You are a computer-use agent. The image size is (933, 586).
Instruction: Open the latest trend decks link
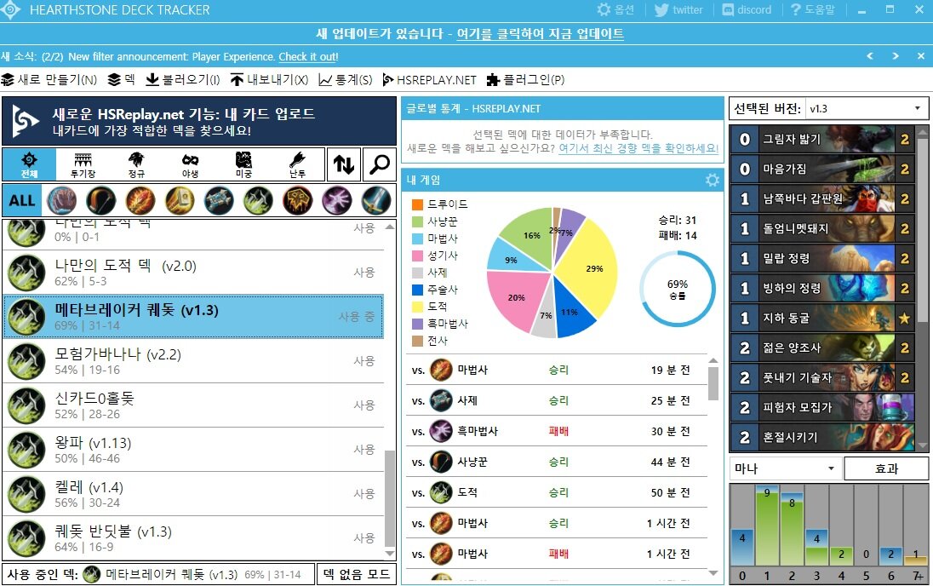(638, 148)
